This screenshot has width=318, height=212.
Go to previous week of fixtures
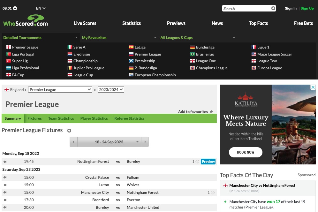pyautogui.click(x=73, y=142)
